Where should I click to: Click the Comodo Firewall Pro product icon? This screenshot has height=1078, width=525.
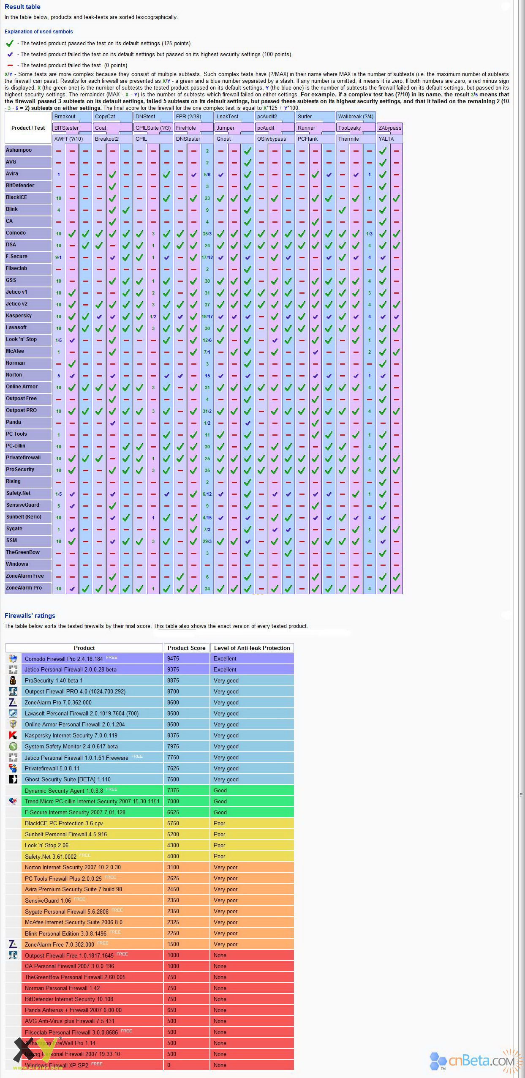pos(13,658)
